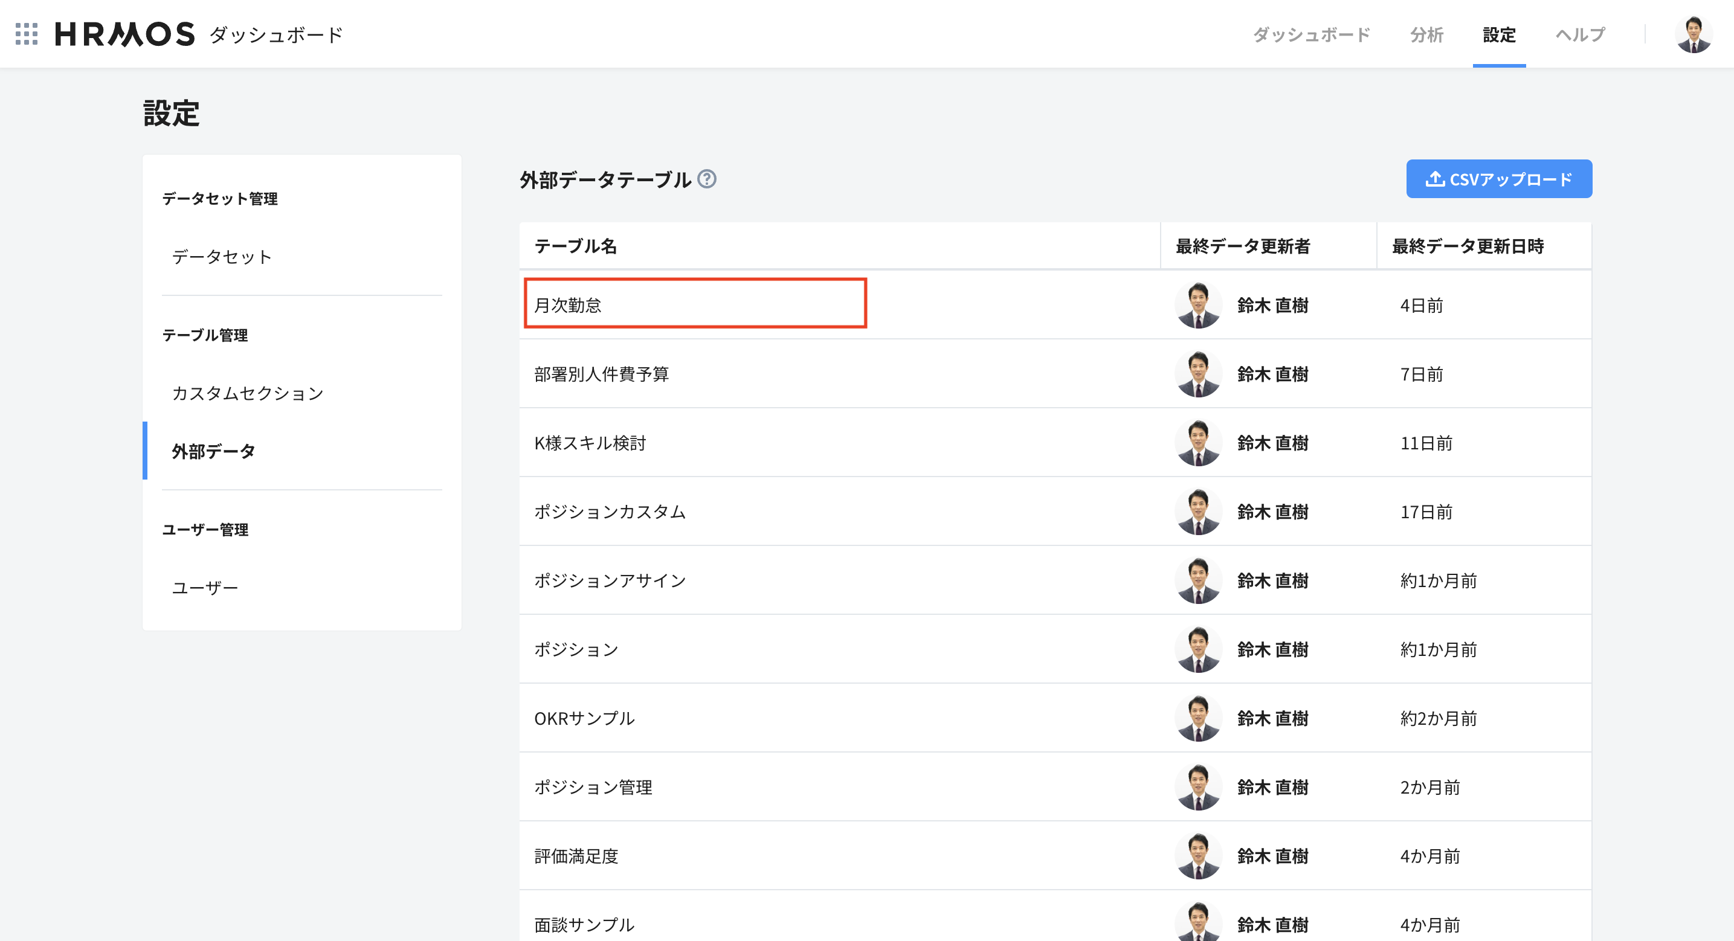The width and height of the screenshot is (1734, 941).
Task: Click the user profile avatar at top right
Action: pos(1693,34)
